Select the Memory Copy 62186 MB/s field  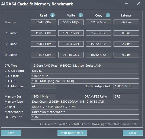pyautogui.click(x=99, y=22)
